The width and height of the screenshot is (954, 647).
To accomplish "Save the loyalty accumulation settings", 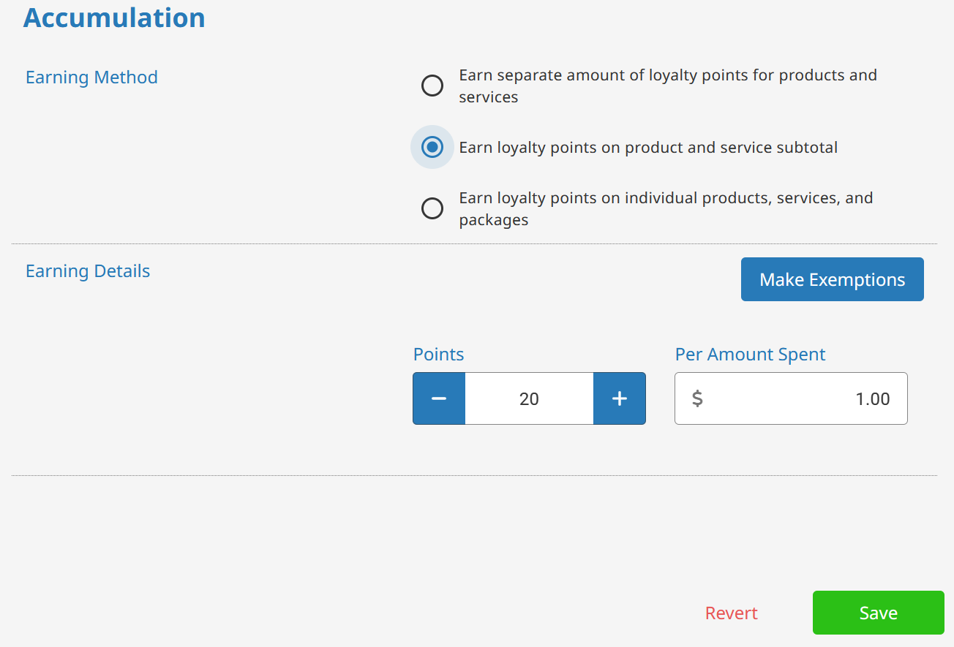I will tap(878, 613).
